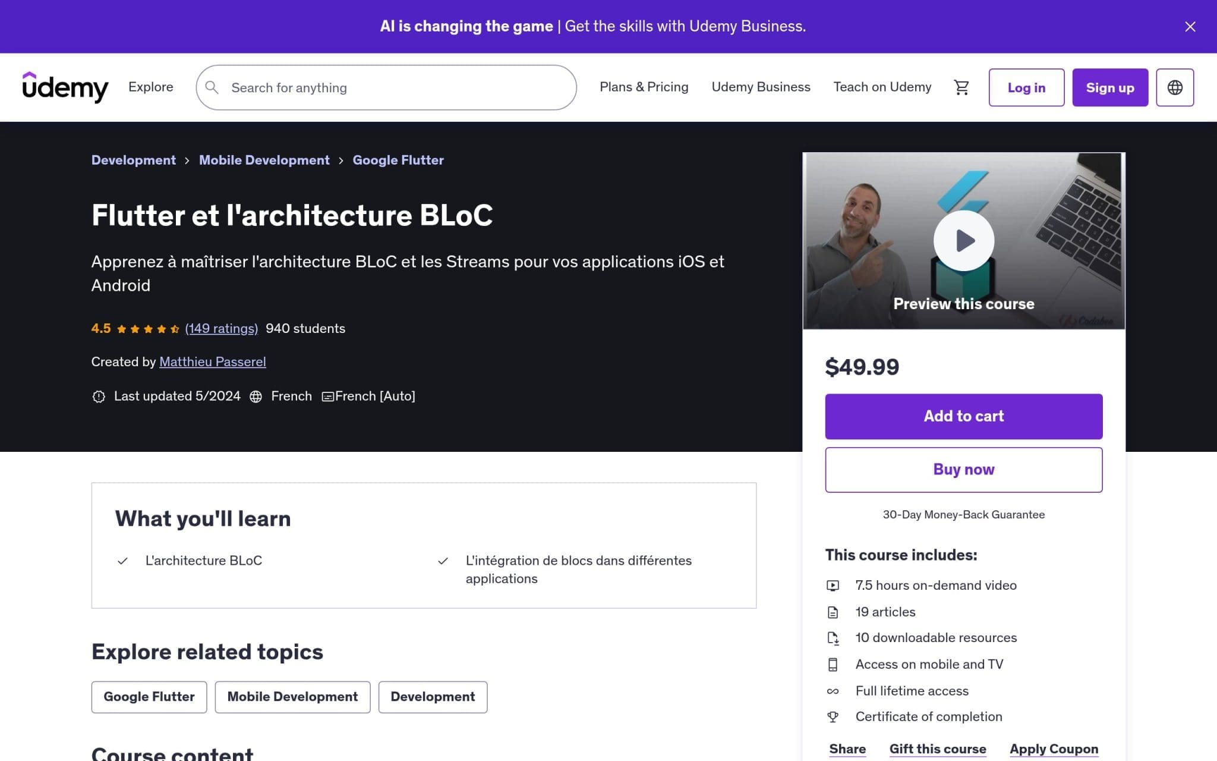Close the Udemy Business promo banner
The height and width of the screenshot is (761, 1217).
pyautogui.click(x=1190, y=27)
